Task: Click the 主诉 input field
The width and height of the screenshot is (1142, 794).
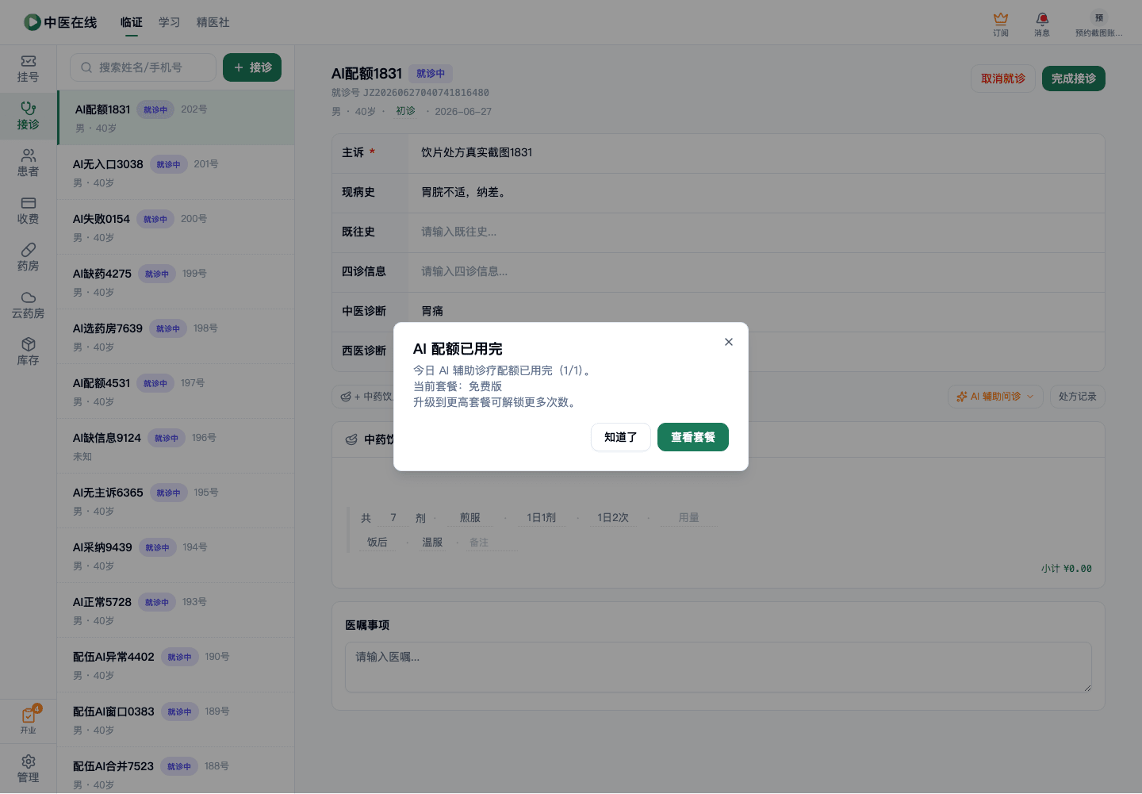Action: [x=757, y=153]
